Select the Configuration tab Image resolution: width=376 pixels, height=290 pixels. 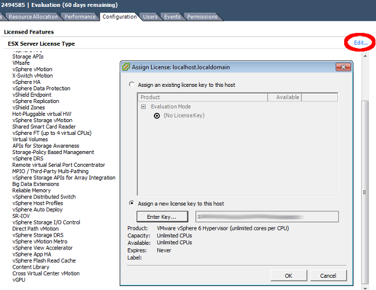pyautogui.click(x=120, y=17)
